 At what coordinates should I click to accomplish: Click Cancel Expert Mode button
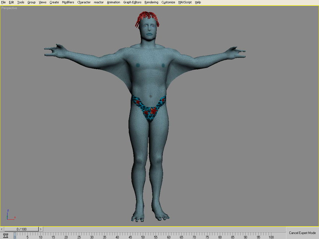point(302,233)
